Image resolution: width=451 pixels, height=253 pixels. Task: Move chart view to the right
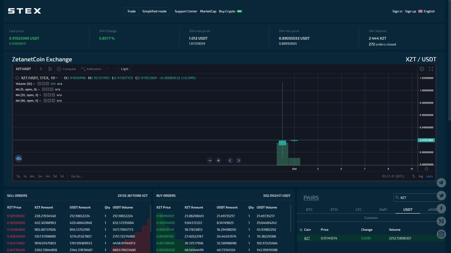point(239,161)
